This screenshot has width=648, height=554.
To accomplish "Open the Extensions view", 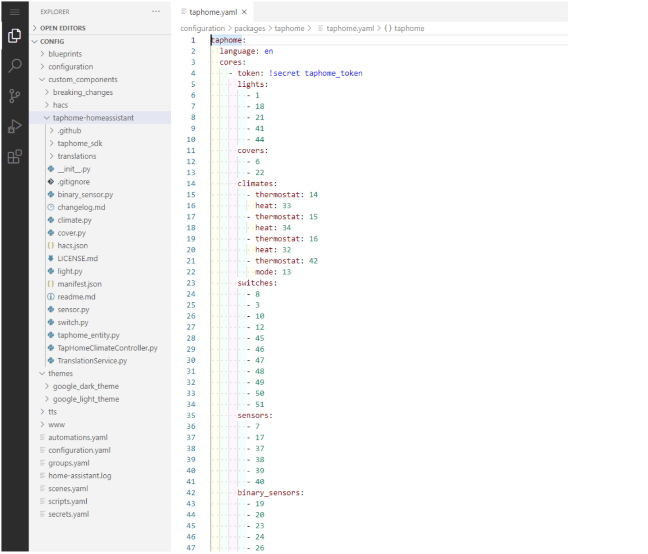I will pos(15,157).
